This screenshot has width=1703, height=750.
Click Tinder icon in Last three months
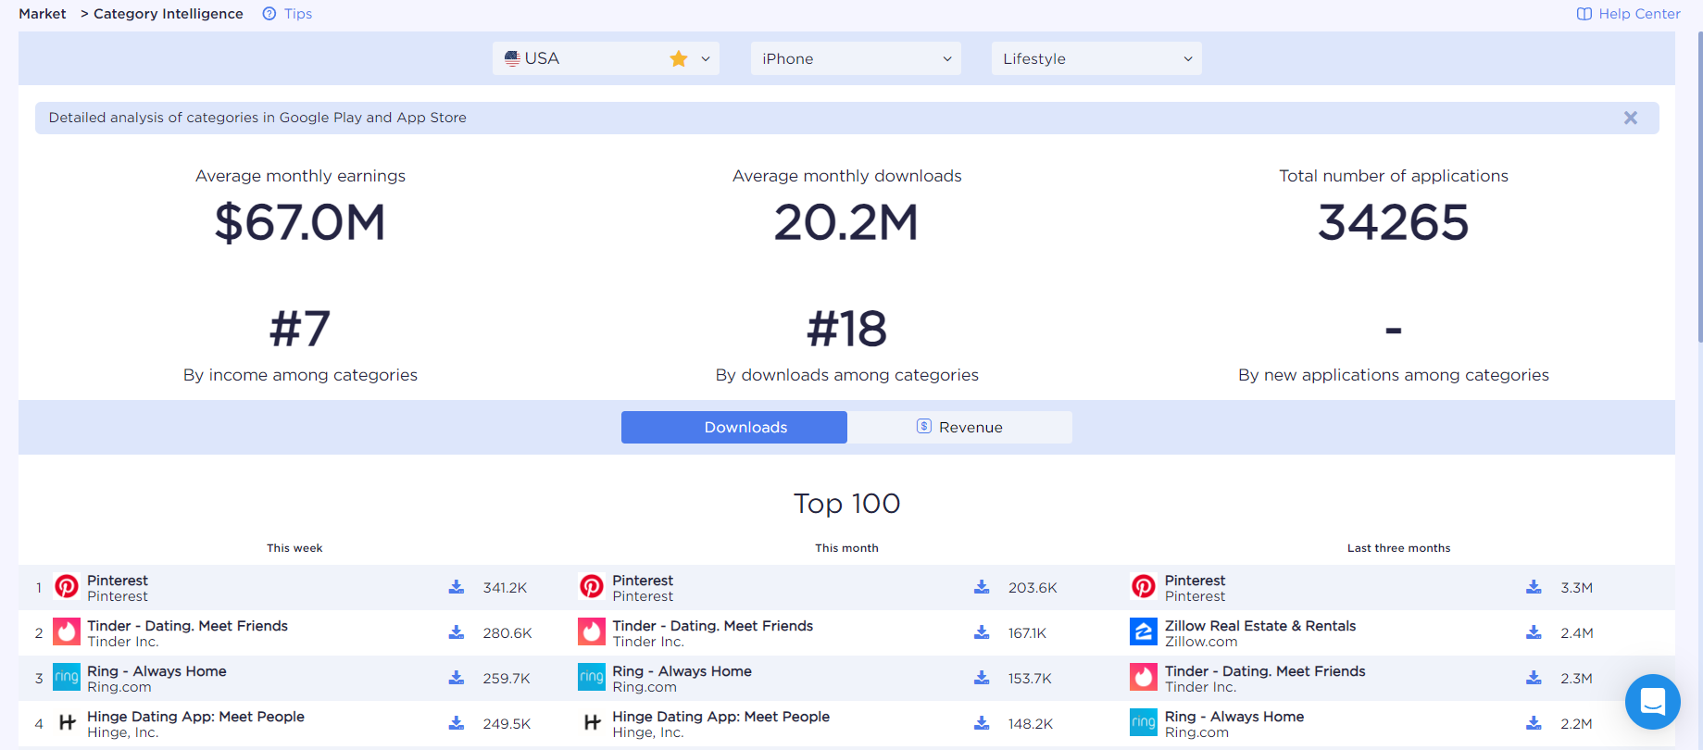click(1144, 677)
